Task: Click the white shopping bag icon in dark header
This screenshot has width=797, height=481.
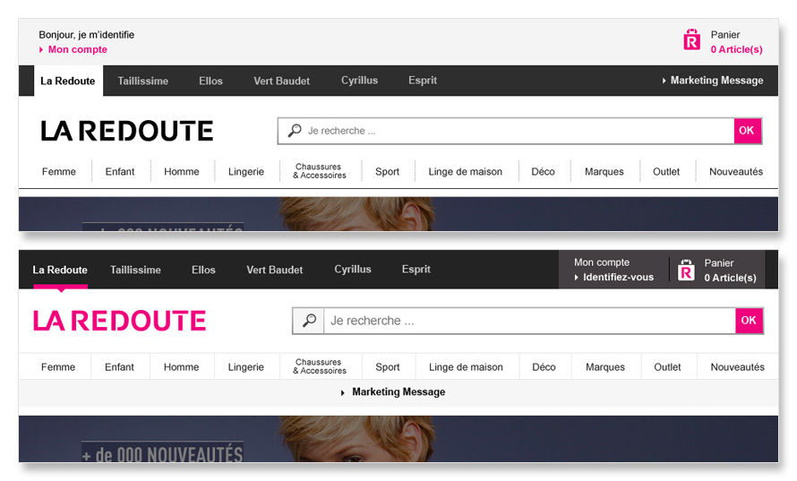Action: click(686, 270)
